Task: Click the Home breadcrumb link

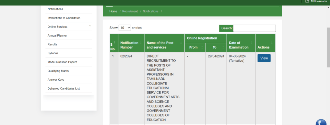Action: point(113,11)
